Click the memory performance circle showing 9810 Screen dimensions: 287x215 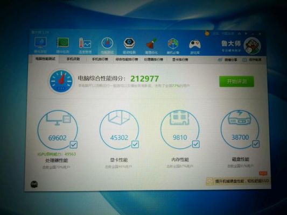(x=180, y=130)
